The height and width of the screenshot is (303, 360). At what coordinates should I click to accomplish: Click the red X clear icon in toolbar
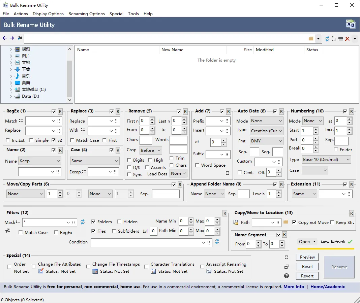click(x=347, y=39)
